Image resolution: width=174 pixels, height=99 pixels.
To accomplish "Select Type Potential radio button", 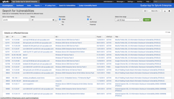I will pyautogui.click(x=88, y=24).
